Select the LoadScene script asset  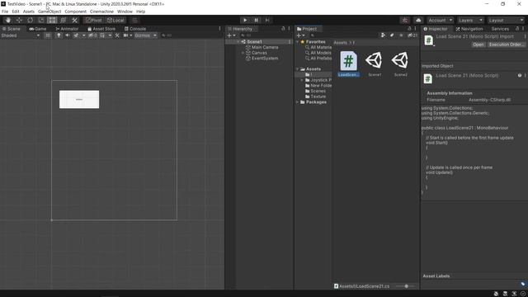pos(348,64)
